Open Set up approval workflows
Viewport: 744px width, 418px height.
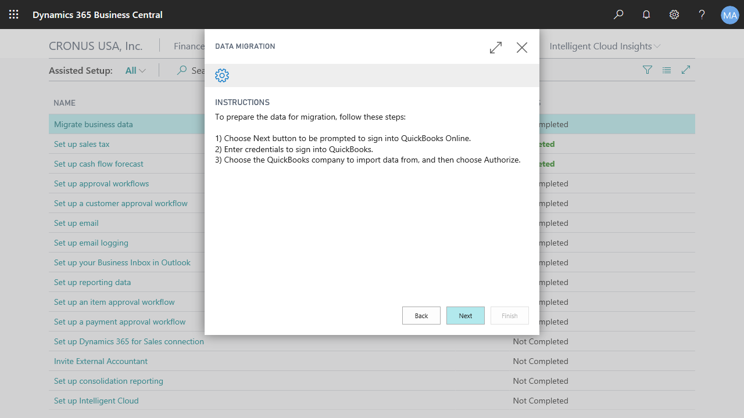(x=102, y=183)
